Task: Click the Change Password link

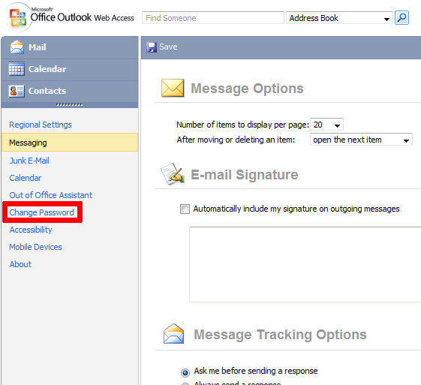Action: 41,212
